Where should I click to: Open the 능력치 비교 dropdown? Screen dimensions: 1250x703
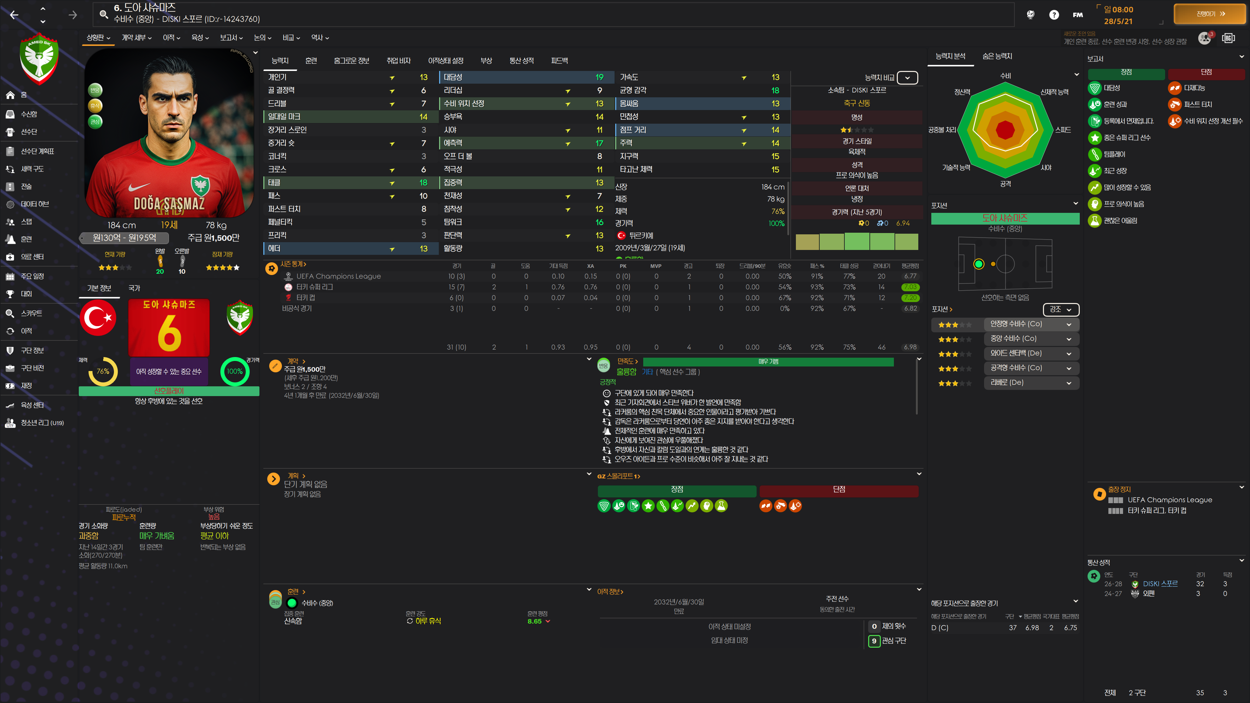click(907, 78)
